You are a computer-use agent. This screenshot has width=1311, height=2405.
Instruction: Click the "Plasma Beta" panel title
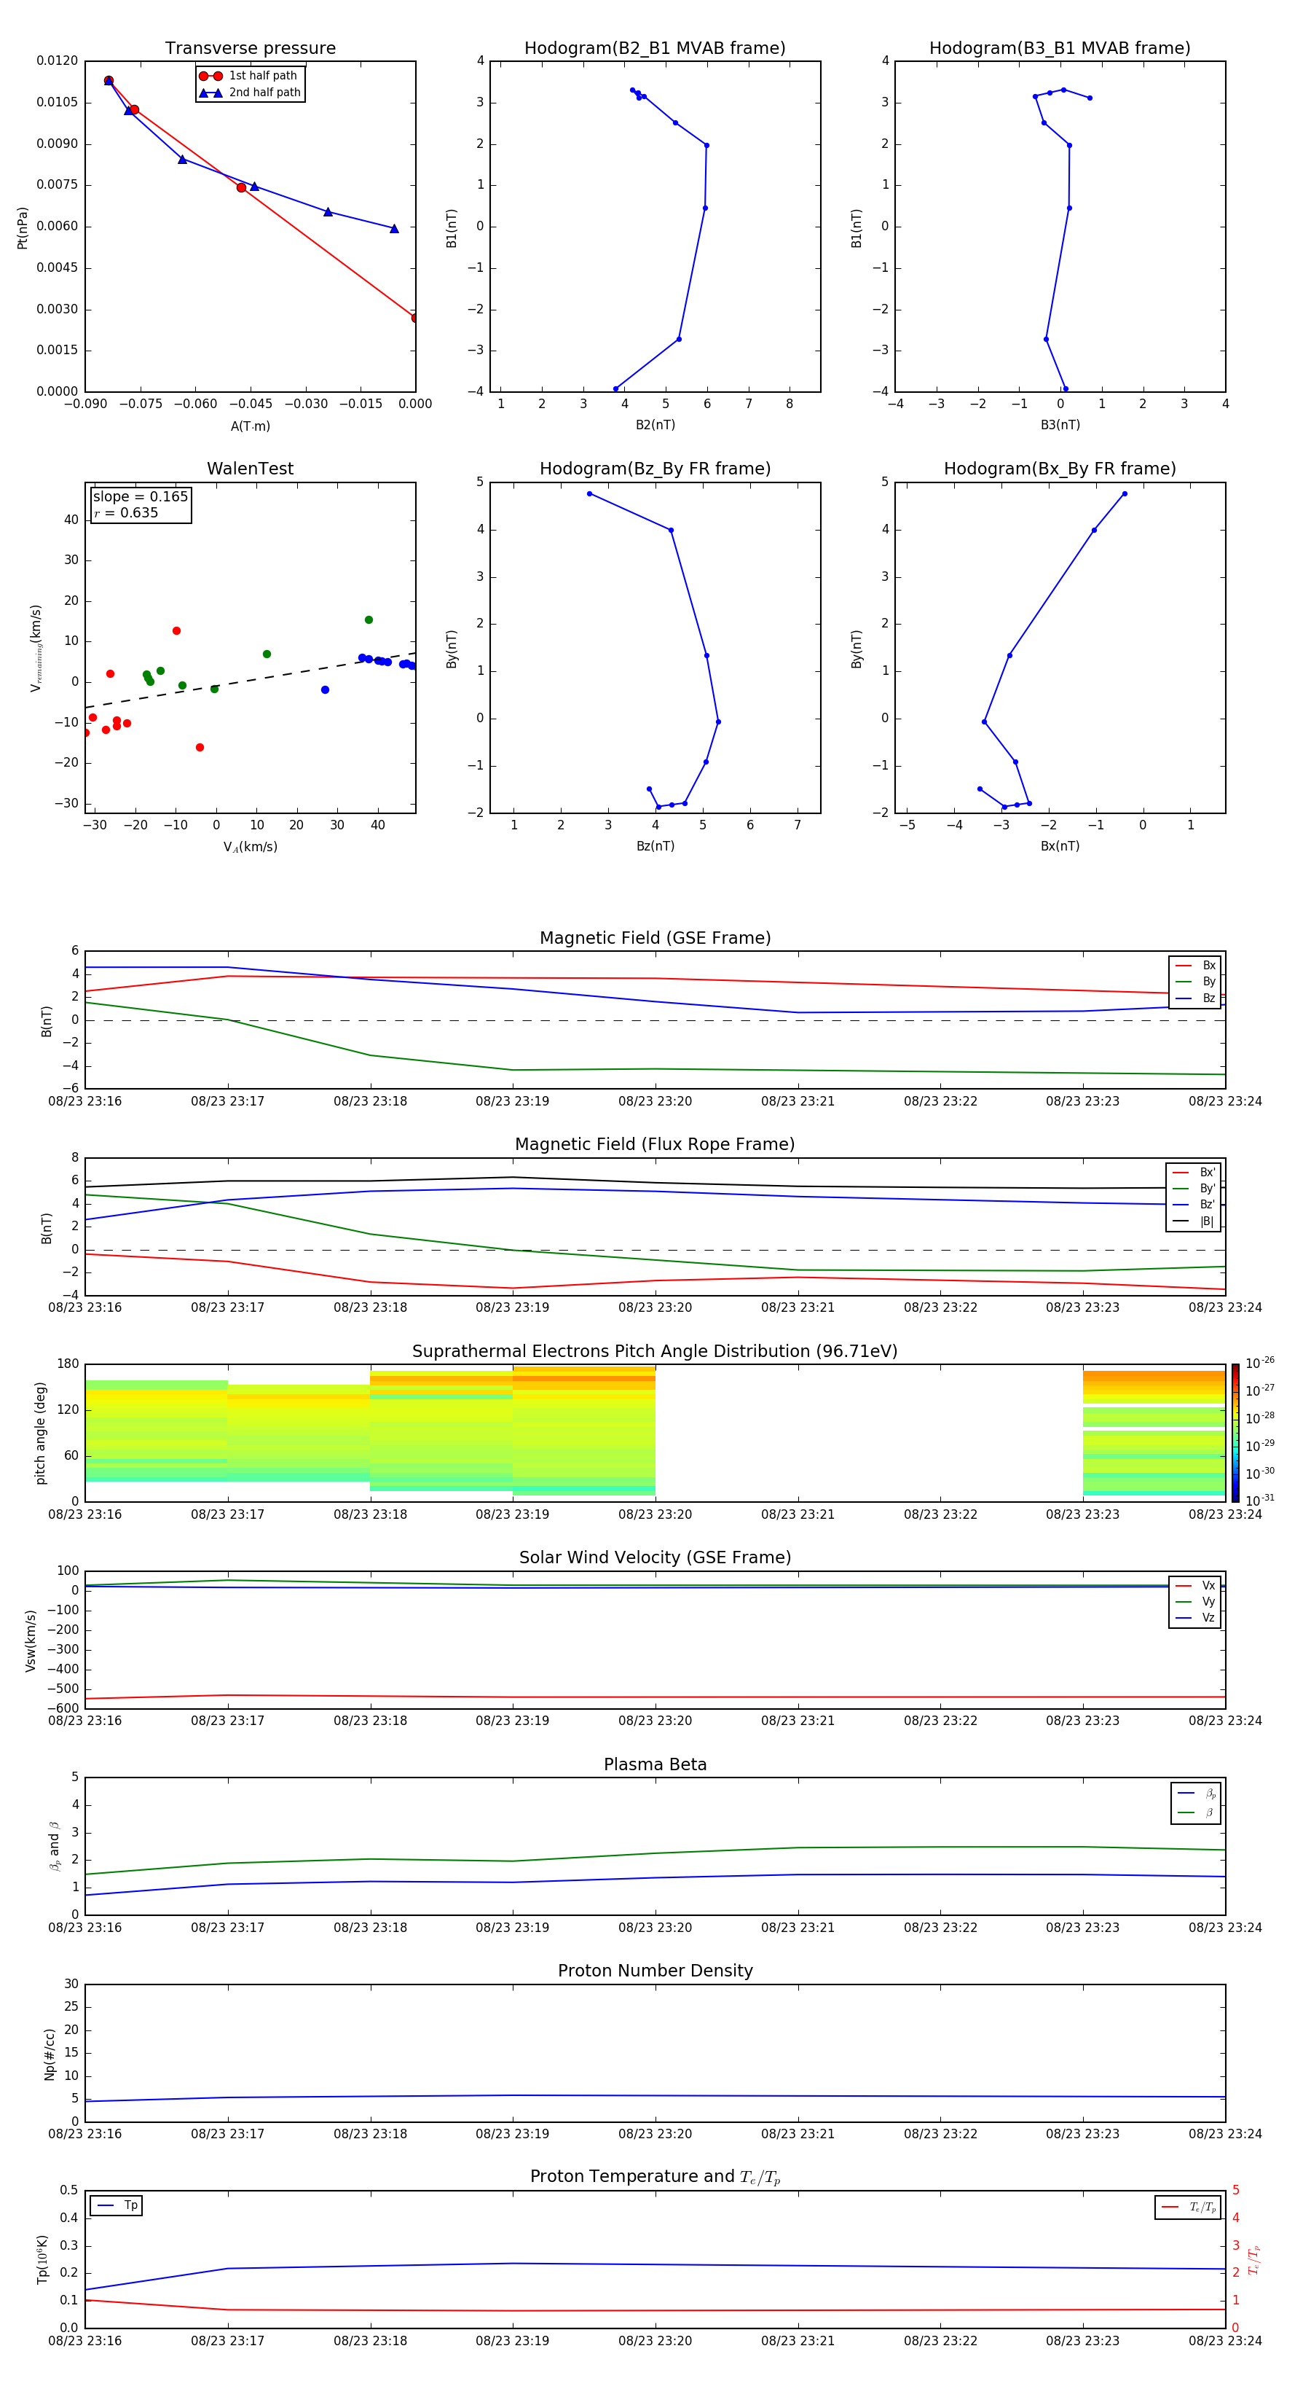pos(655,1765)
